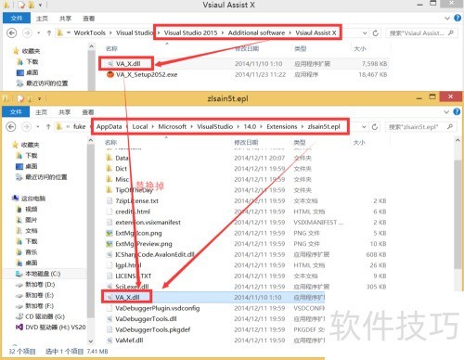Select VaDebuggerPlugin.vsdconfig file
This screenshot has width=464, height=360.
tap(153, 308)
